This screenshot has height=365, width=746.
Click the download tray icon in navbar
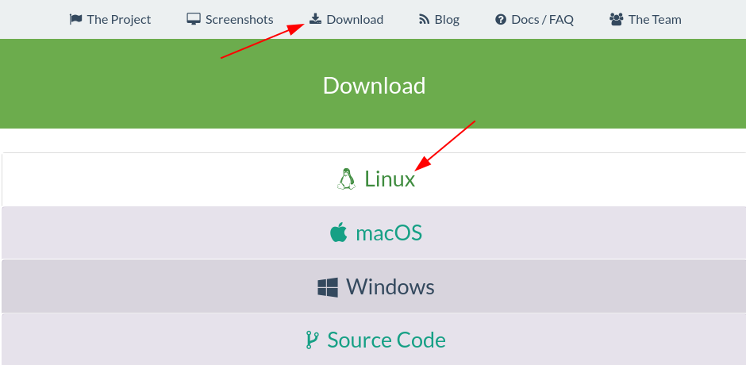pos(315,19)
